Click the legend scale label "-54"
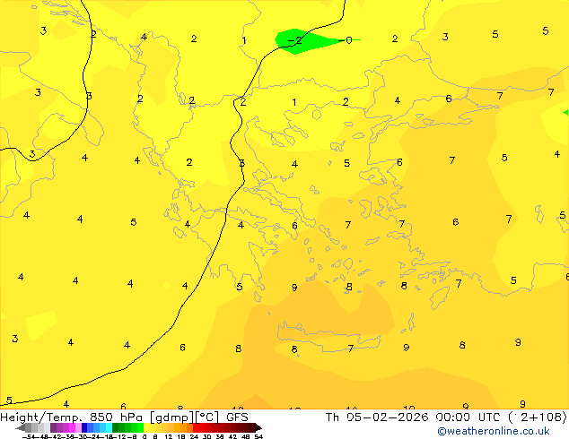The image size is (569, 439). tap(29, 436)
